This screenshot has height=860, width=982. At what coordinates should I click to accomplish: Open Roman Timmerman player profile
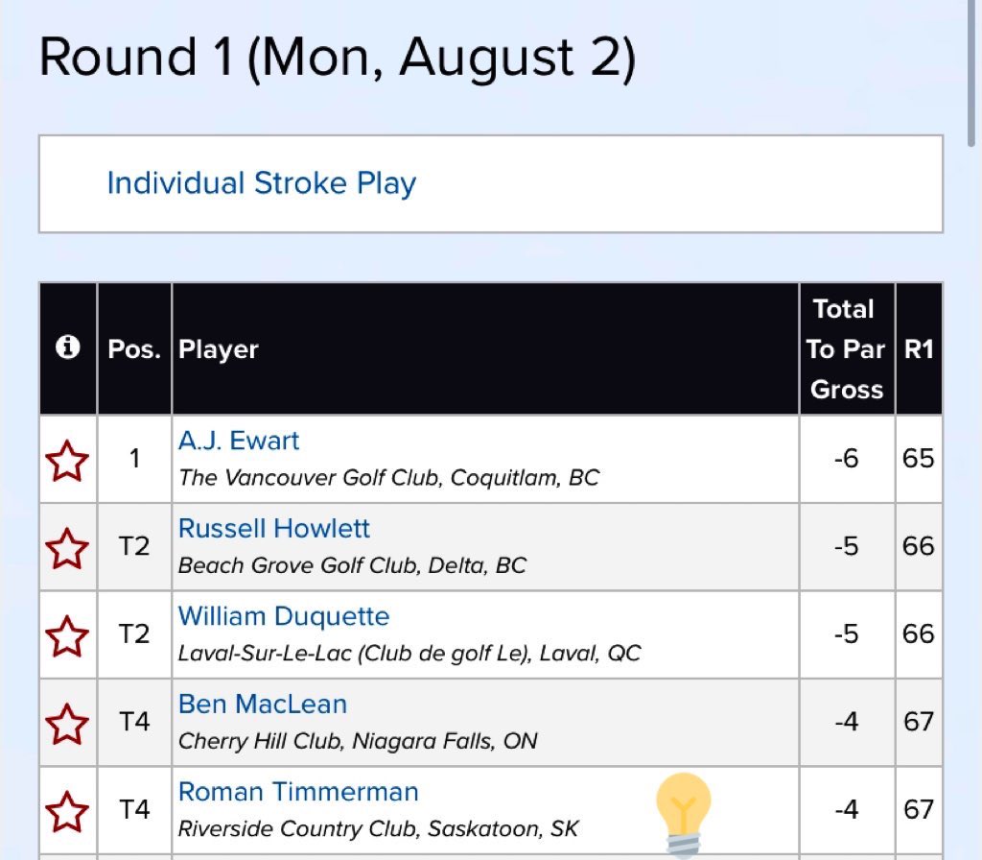pos(298,793)
